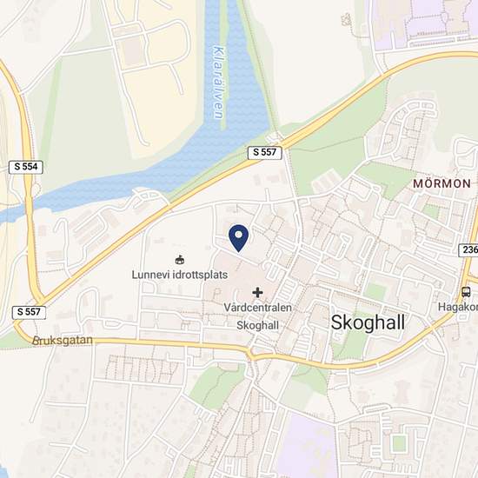478x478 pixels.
Task: Click the green park below Bruksgatan
Action: (215, 386)
